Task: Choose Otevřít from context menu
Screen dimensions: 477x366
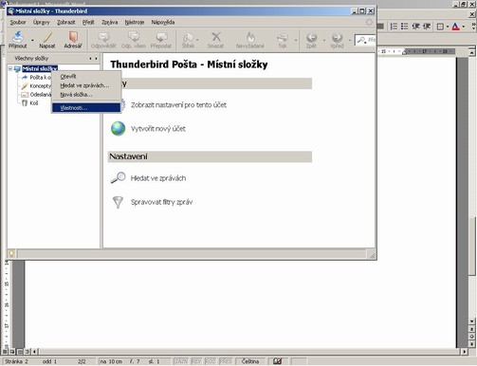Action: 86,77
